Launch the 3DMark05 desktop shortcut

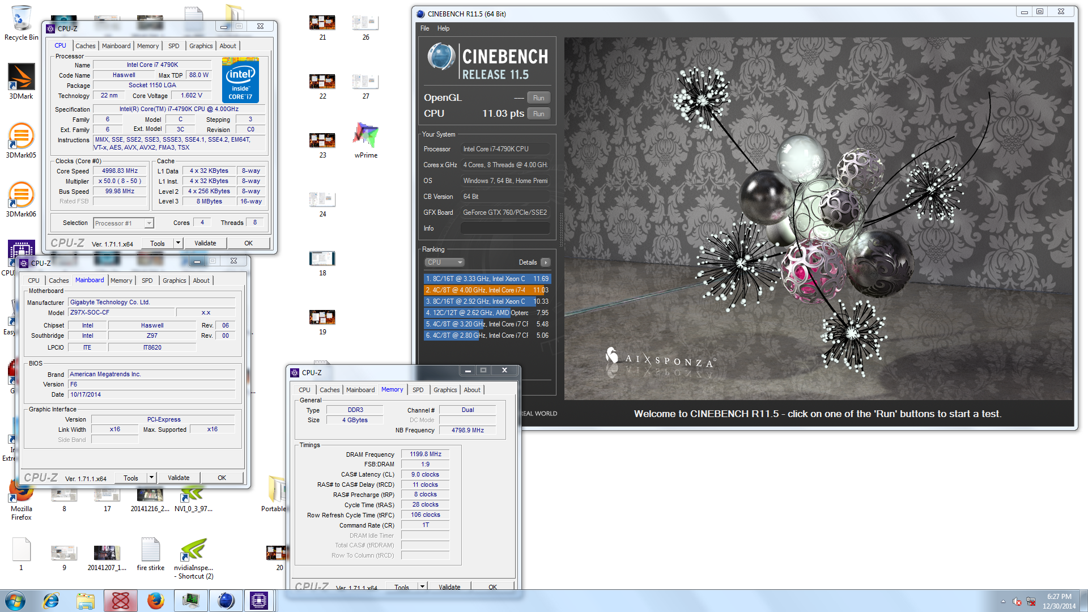pos(21,140)
